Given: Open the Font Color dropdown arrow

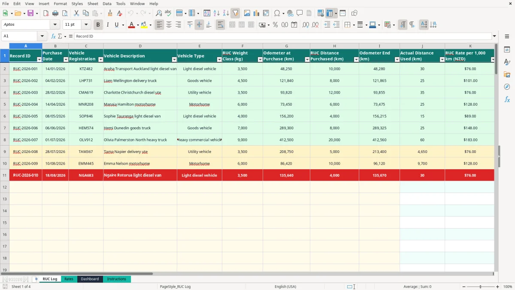Looking at the screenshot, I should coord(138,25).
